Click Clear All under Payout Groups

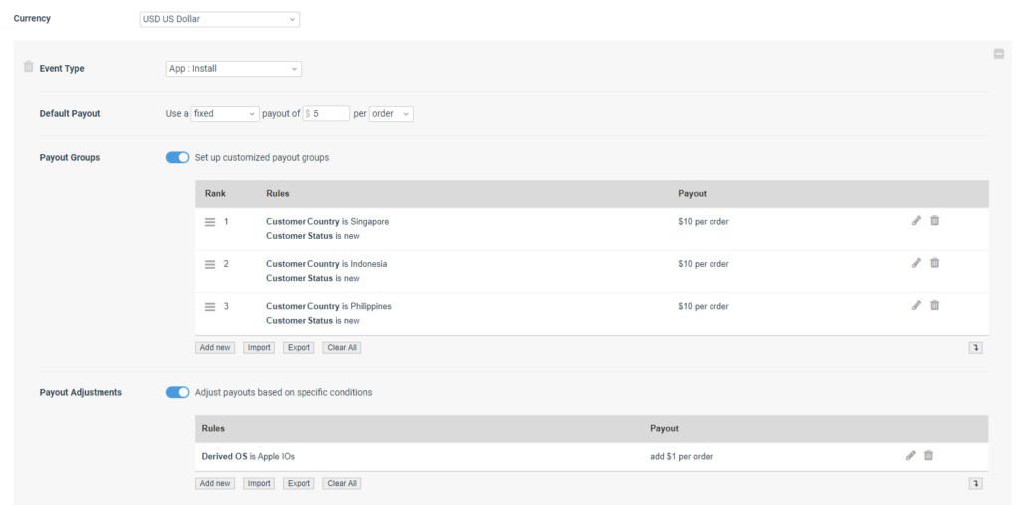coord(342,348)
